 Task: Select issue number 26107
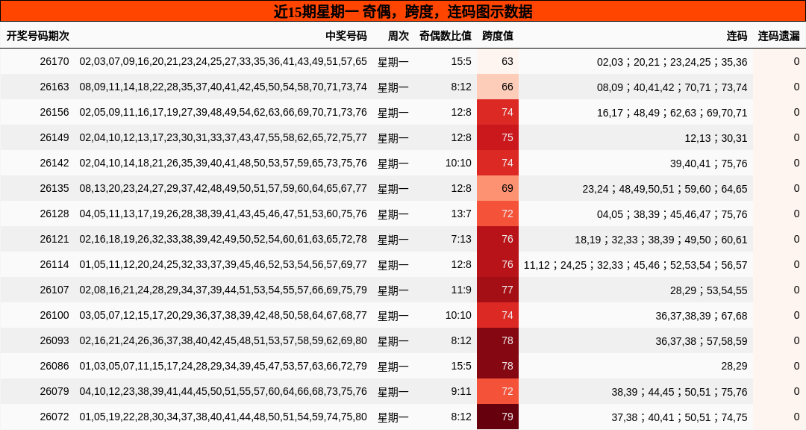point(54,290)
